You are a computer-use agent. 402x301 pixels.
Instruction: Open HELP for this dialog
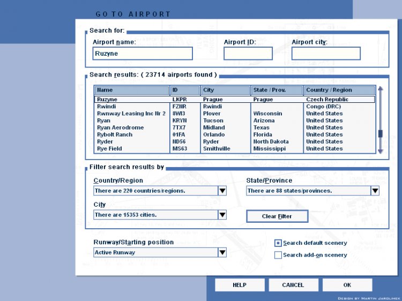240,285
